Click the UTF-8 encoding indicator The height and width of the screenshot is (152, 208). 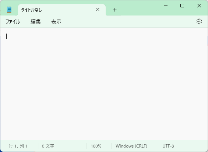coord(168,146)
